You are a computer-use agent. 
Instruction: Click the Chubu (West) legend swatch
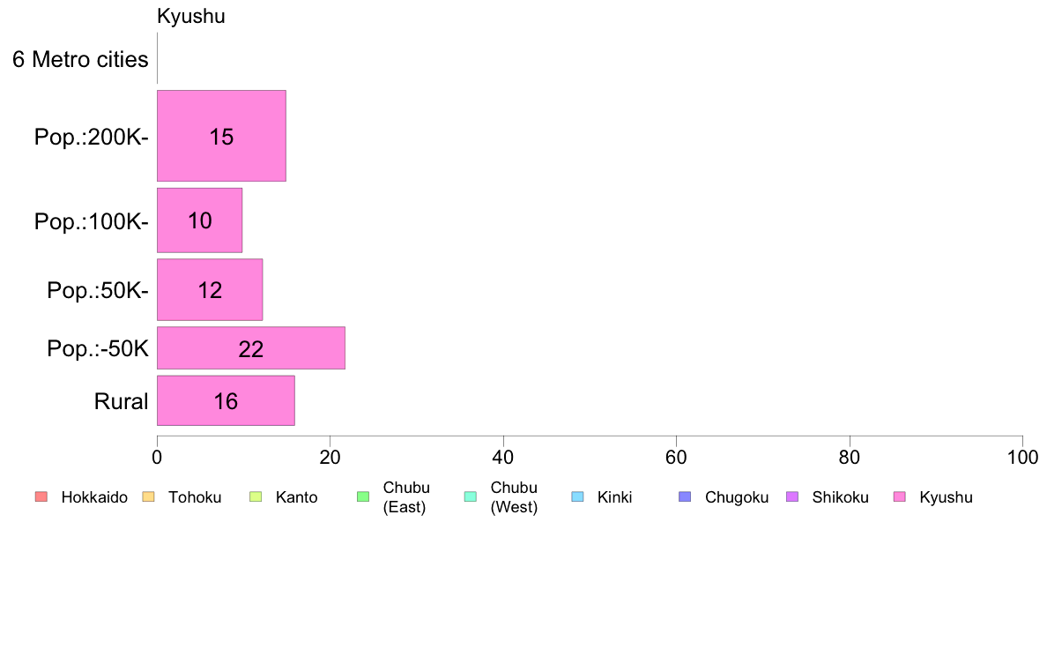470,496
